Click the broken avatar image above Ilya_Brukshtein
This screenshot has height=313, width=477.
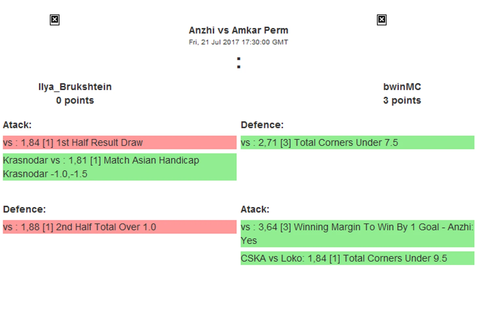pyautogui.click(x=55, y=20)
